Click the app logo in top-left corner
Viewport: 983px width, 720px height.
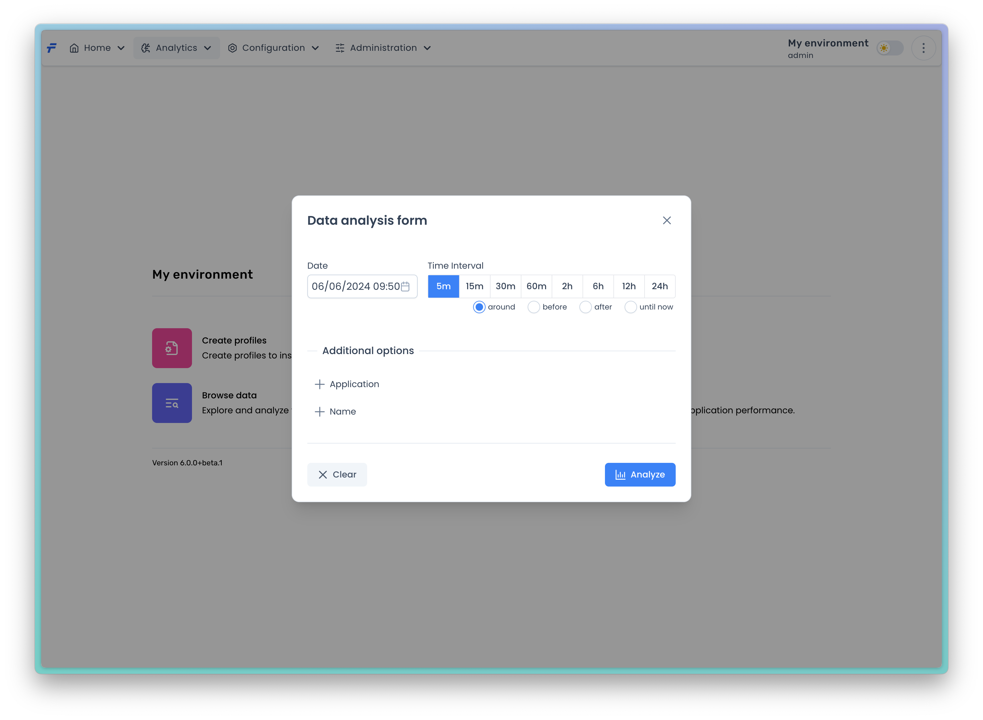[52, 48]
